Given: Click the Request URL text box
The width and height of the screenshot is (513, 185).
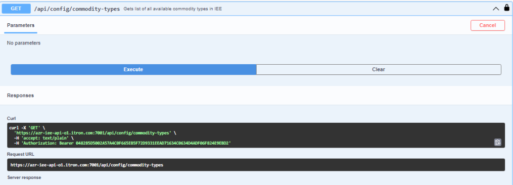Looking at the screenshot, I should click(256, 165).
